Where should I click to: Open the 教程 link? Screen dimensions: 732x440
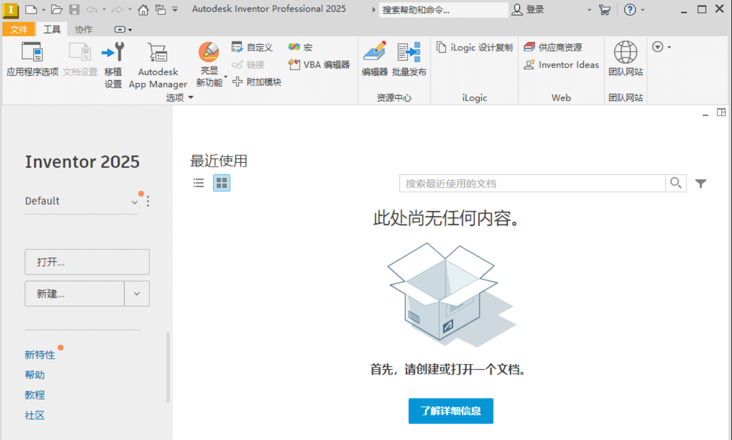tap(35, 395)
